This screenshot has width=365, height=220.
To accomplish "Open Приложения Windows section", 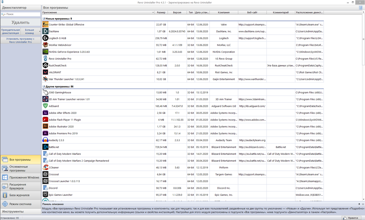I will [x=20, y=177].
